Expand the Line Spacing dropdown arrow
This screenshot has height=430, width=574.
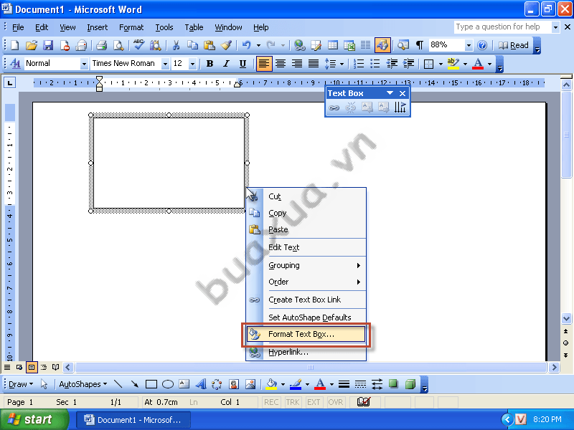coord(342,64)
